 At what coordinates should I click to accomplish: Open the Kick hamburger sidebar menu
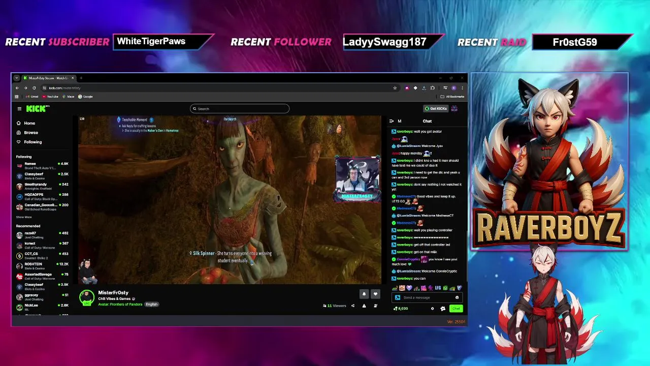pos(19,108)
